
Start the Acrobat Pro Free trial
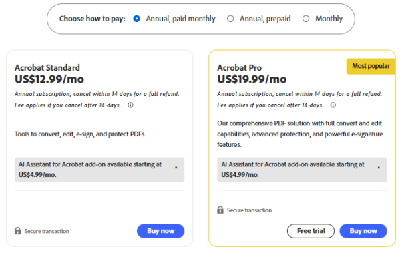(311, 231)
